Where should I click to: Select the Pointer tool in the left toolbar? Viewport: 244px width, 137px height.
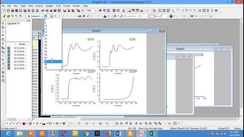tap(3, 23)
